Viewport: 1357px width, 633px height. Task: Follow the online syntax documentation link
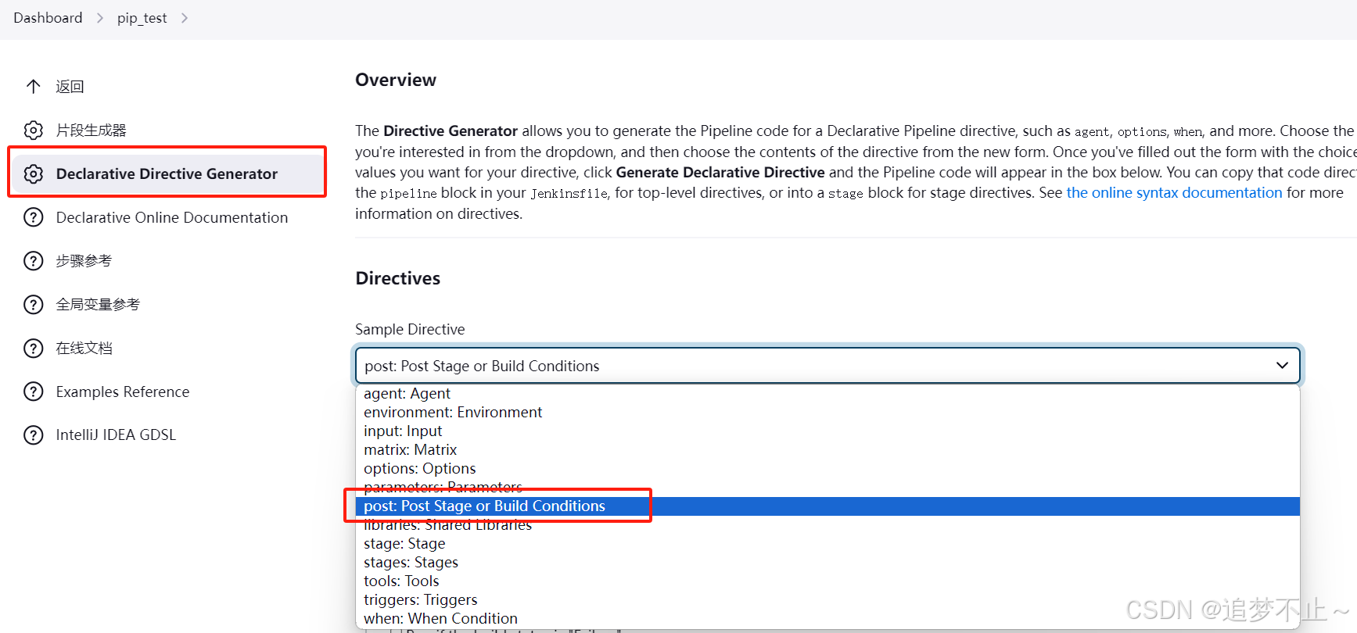[1174, 192]
